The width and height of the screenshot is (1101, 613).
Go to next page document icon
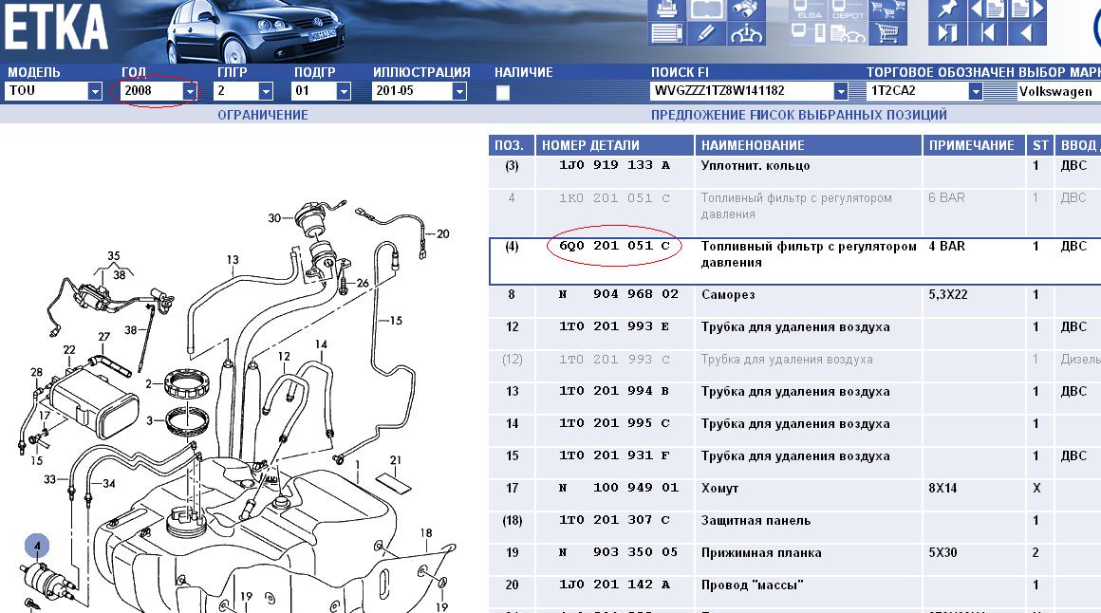pyautogui.click(x=1027, y=10)
